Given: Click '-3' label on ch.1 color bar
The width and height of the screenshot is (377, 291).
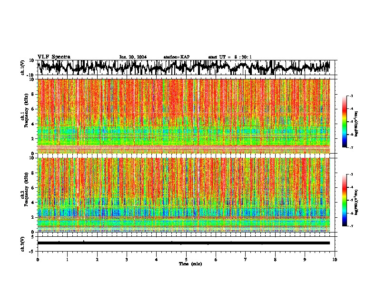Looking at the screenshot, I should pos(351,96).
